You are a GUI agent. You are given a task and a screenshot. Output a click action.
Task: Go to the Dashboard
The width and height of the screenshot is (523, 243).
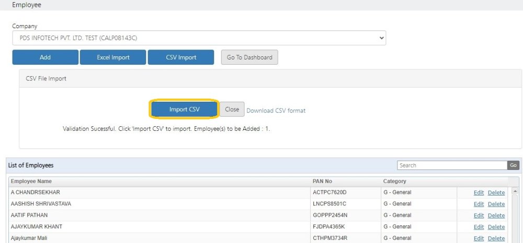249,57
